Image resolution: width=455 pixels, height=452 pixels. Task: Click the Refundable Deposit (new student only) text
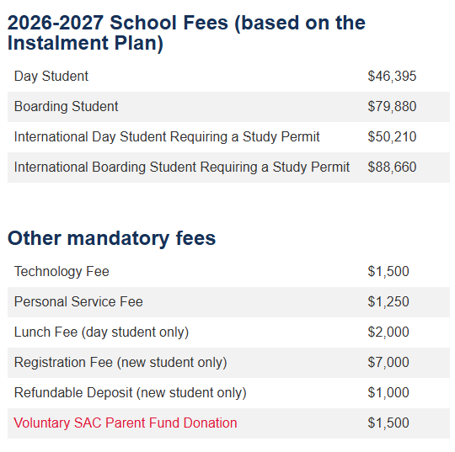pyautogui.click(x=131, y=392)
